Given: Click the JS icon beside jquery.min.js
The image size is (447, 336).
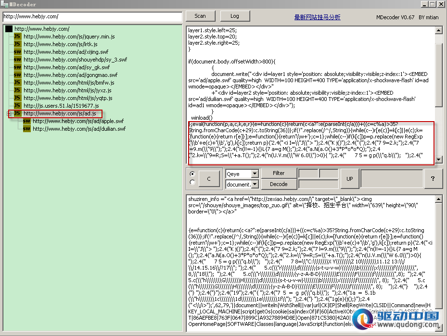Looking at the screenshot, I should coord(17,37).
